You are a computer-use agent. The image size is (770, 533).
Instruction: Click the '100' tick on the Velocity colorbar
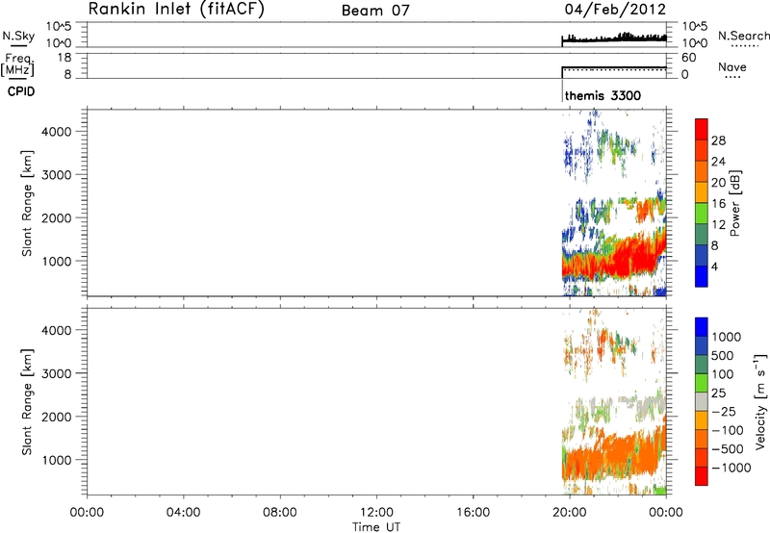click(723, 374)
